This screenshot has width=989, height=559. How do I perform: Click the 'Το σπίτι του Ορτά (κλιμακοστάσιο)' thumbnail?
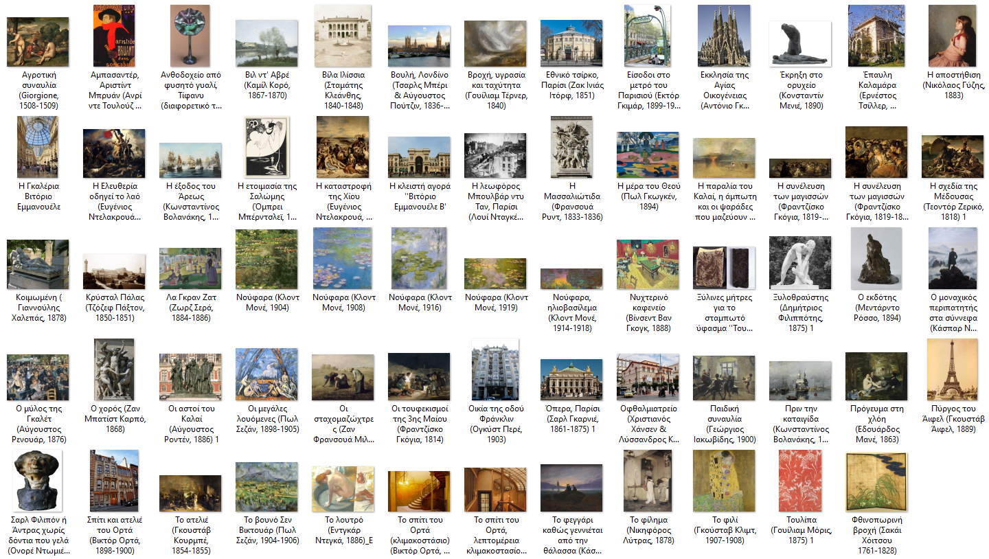click(x=420, y=490)
